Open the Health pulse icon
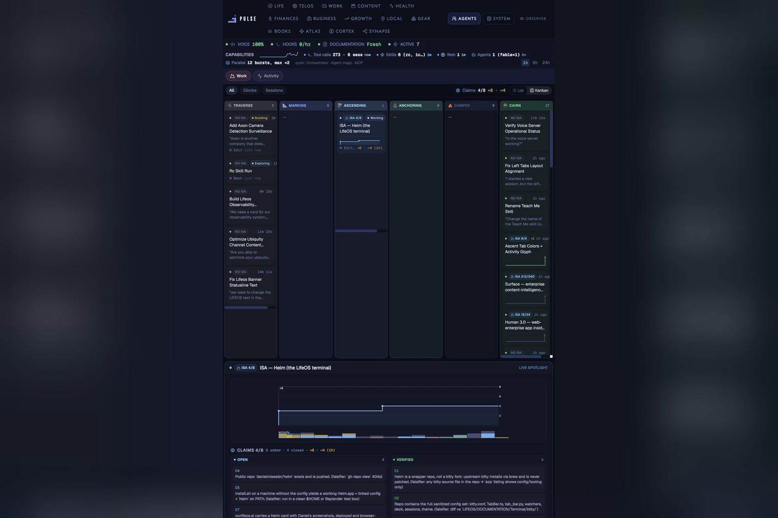Image resolution: width=778 pixels, height=518 pixels. pyautogui.click(x=392, y=6)
